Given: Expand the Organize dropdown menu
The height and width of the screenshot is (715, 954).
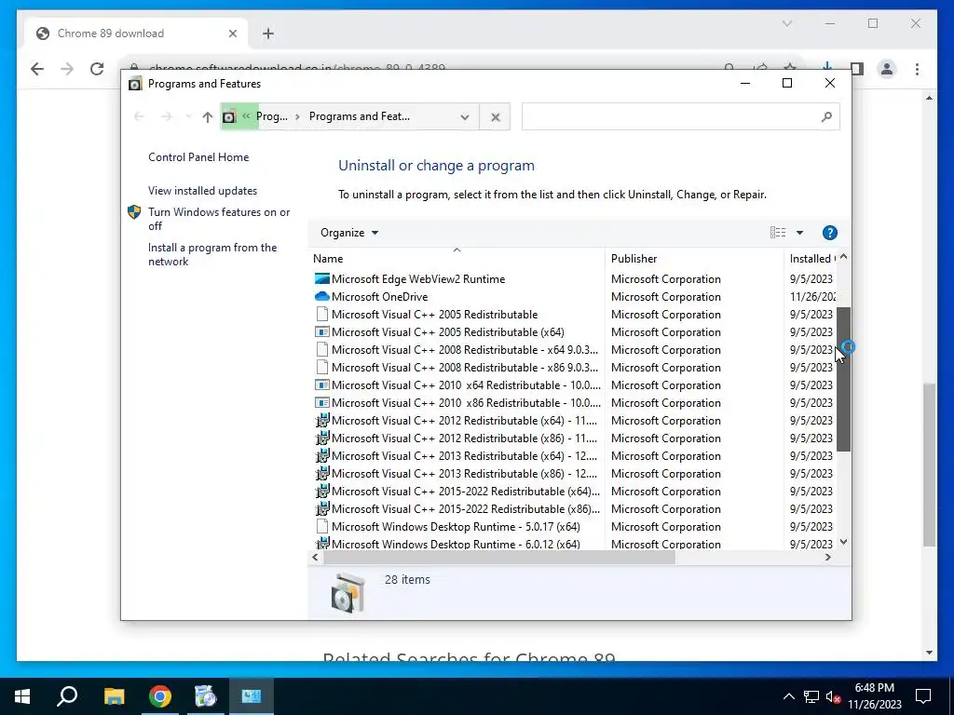Looking at the screenshot, I should click(349, 233).
